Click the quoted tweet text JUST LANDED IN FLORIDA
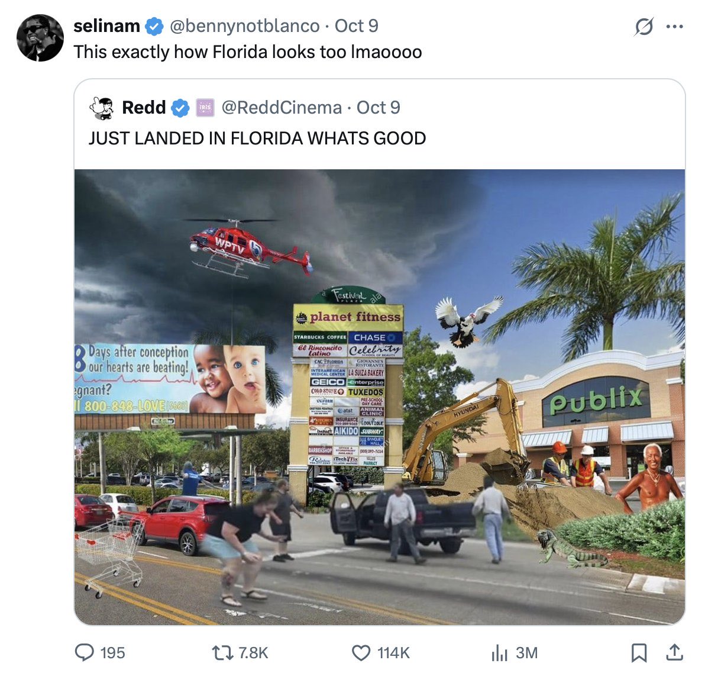The image size is (705, 676). (257, 138)
